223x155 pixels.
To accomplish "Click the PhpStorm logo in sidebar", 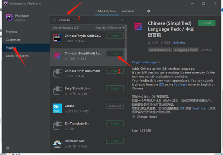I will (x=9, y=17).
